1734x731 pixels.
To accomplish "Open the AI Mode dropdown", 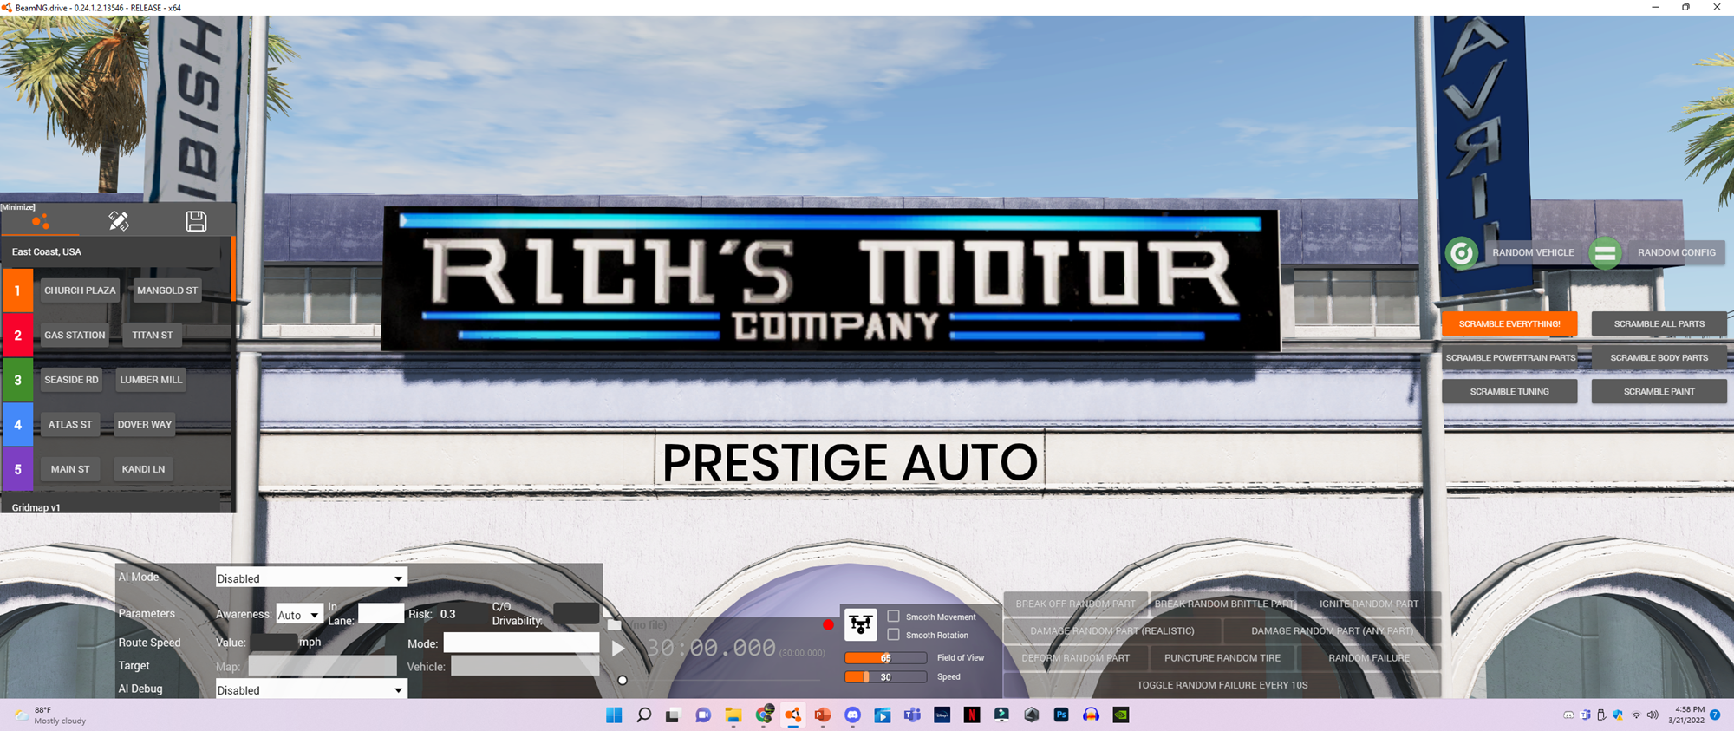I will coord(311,578).
